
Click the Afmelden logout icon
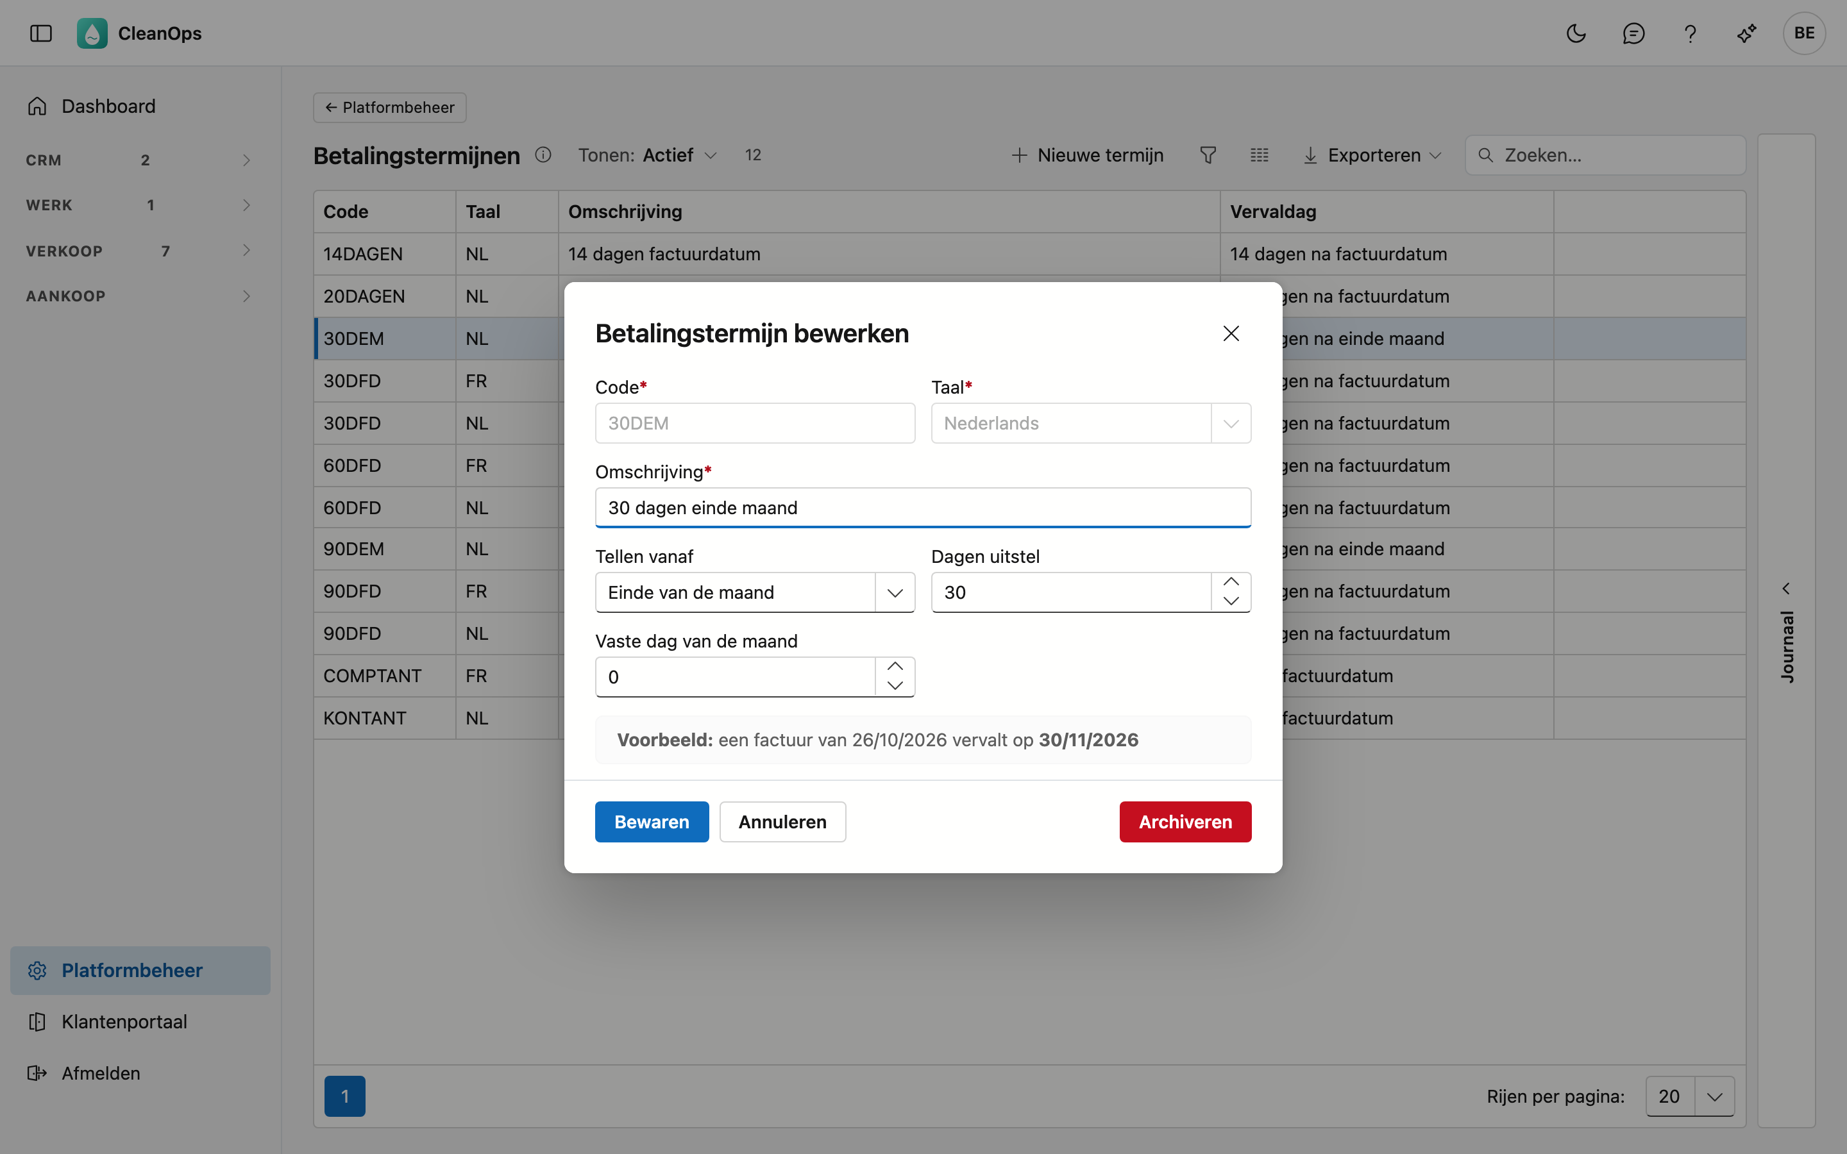click(x=37, y=1073)
